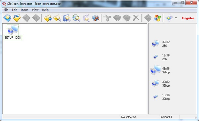Expand the dropdown arrow beside the view icon

(x=176, y=18)
